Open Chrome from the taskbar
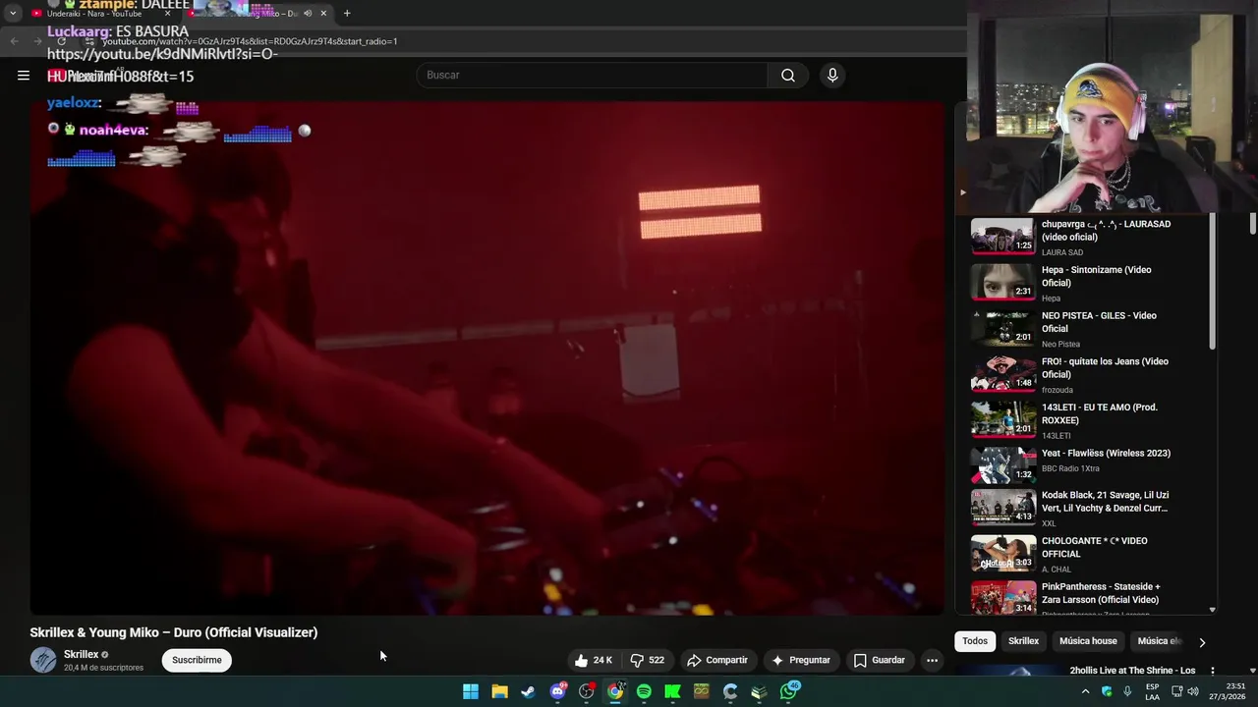This screenshot has height=707, width=1258. 615,691
